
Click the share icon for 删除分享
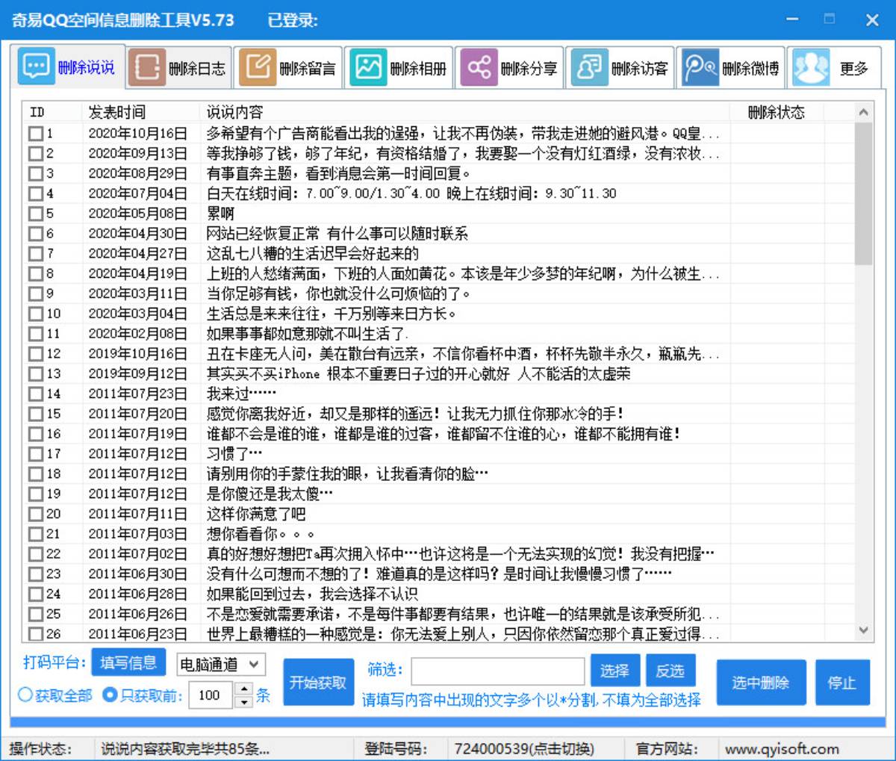click(478, 68)
